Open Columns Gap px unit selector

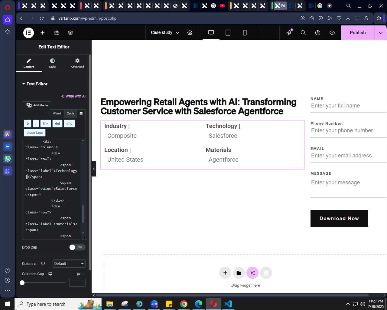pos(80,274)
